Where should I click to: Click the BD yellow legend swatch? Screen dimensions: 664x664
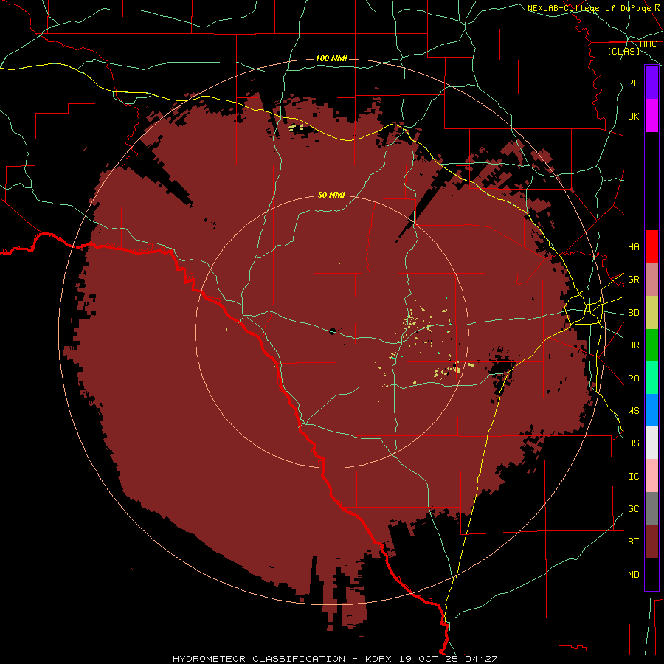pyautogui.click(x=651, y=313)
